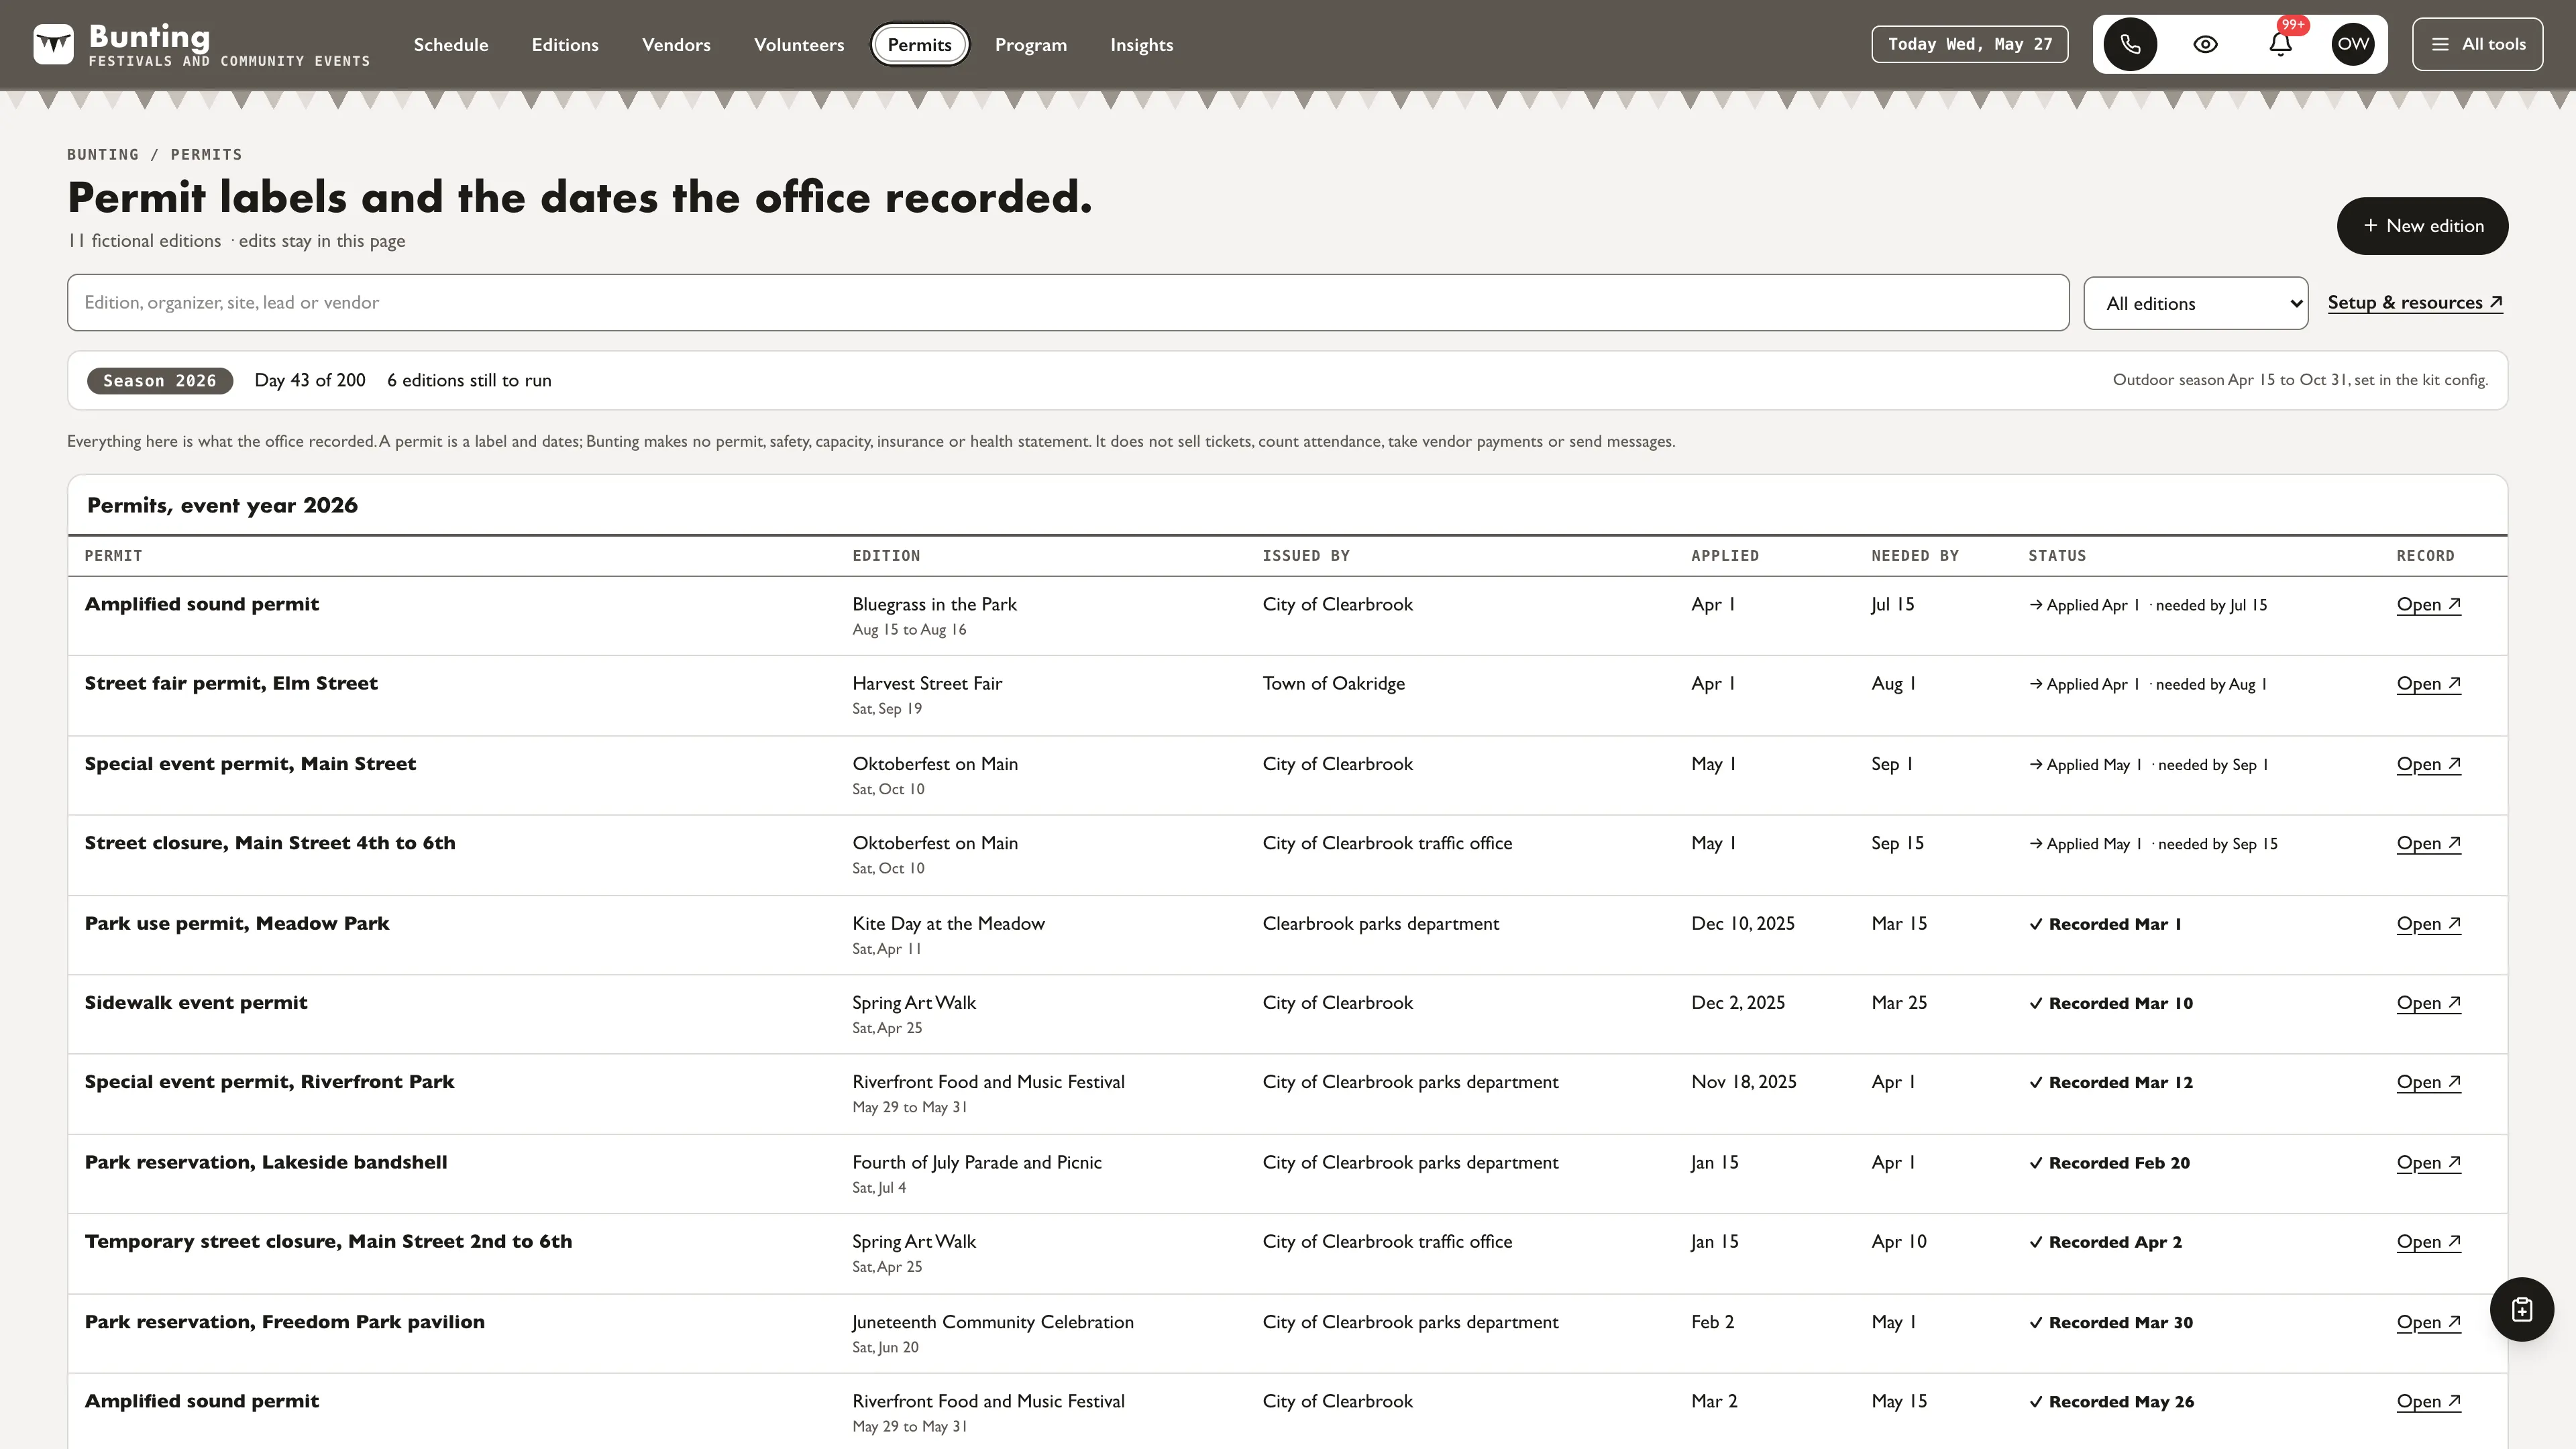Click the floating clipboard button
Screen dimensions: 2576x1449
coord(2521,1309)
